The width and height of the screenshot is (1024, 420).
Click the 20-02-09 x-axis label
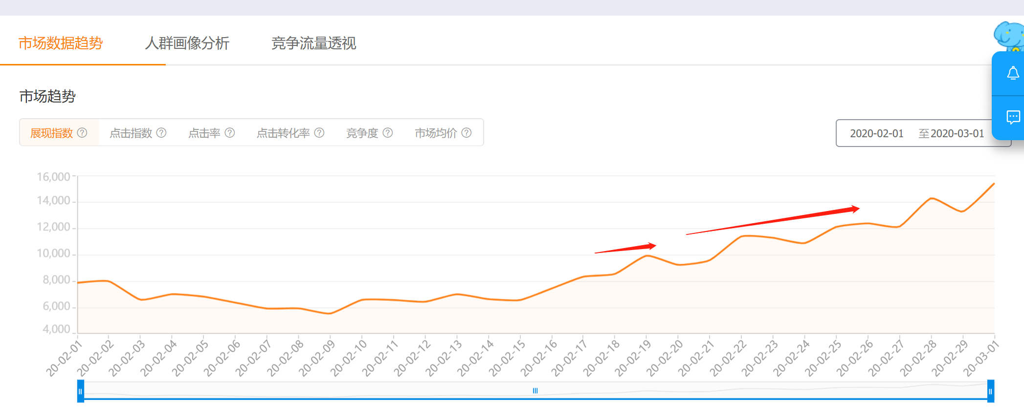[x=317, y=358]
